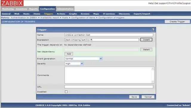The image size is (191, 108).
Task: Select the Configuration tab
Action: tap(47, 9)
